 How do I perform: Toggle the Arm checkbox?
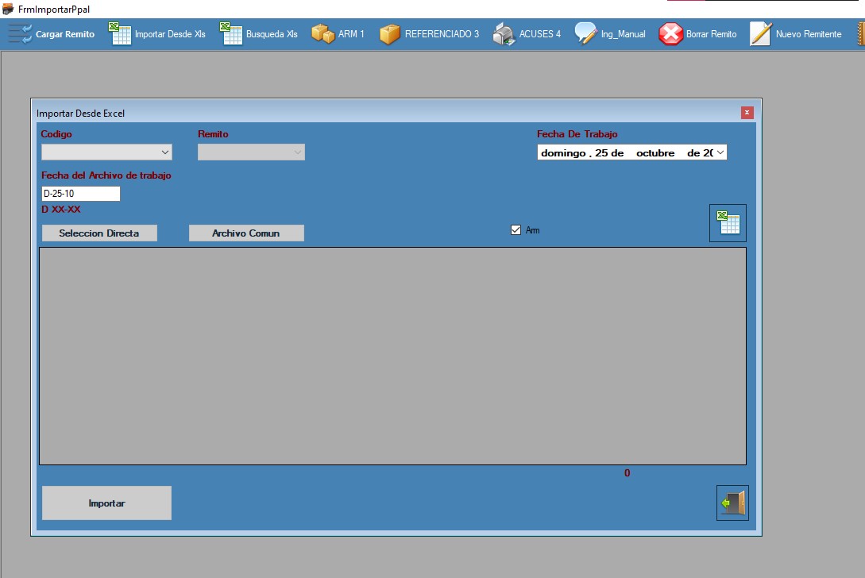coord(516,230)
